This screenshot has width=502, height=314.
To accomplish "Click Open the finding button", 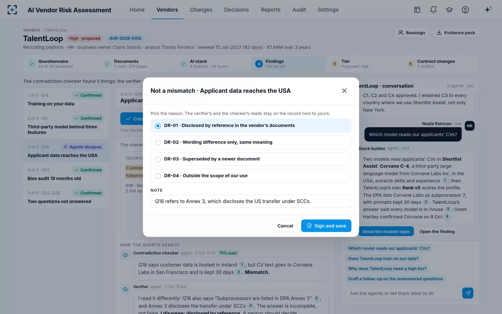I will tap(437, 232).
